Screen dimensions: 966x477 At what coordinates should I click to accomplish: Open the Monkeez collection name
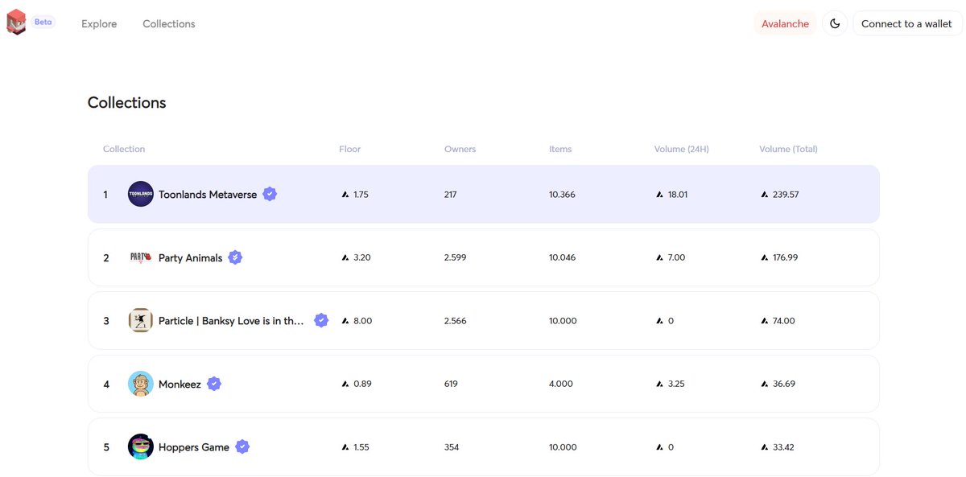(180, 384)
